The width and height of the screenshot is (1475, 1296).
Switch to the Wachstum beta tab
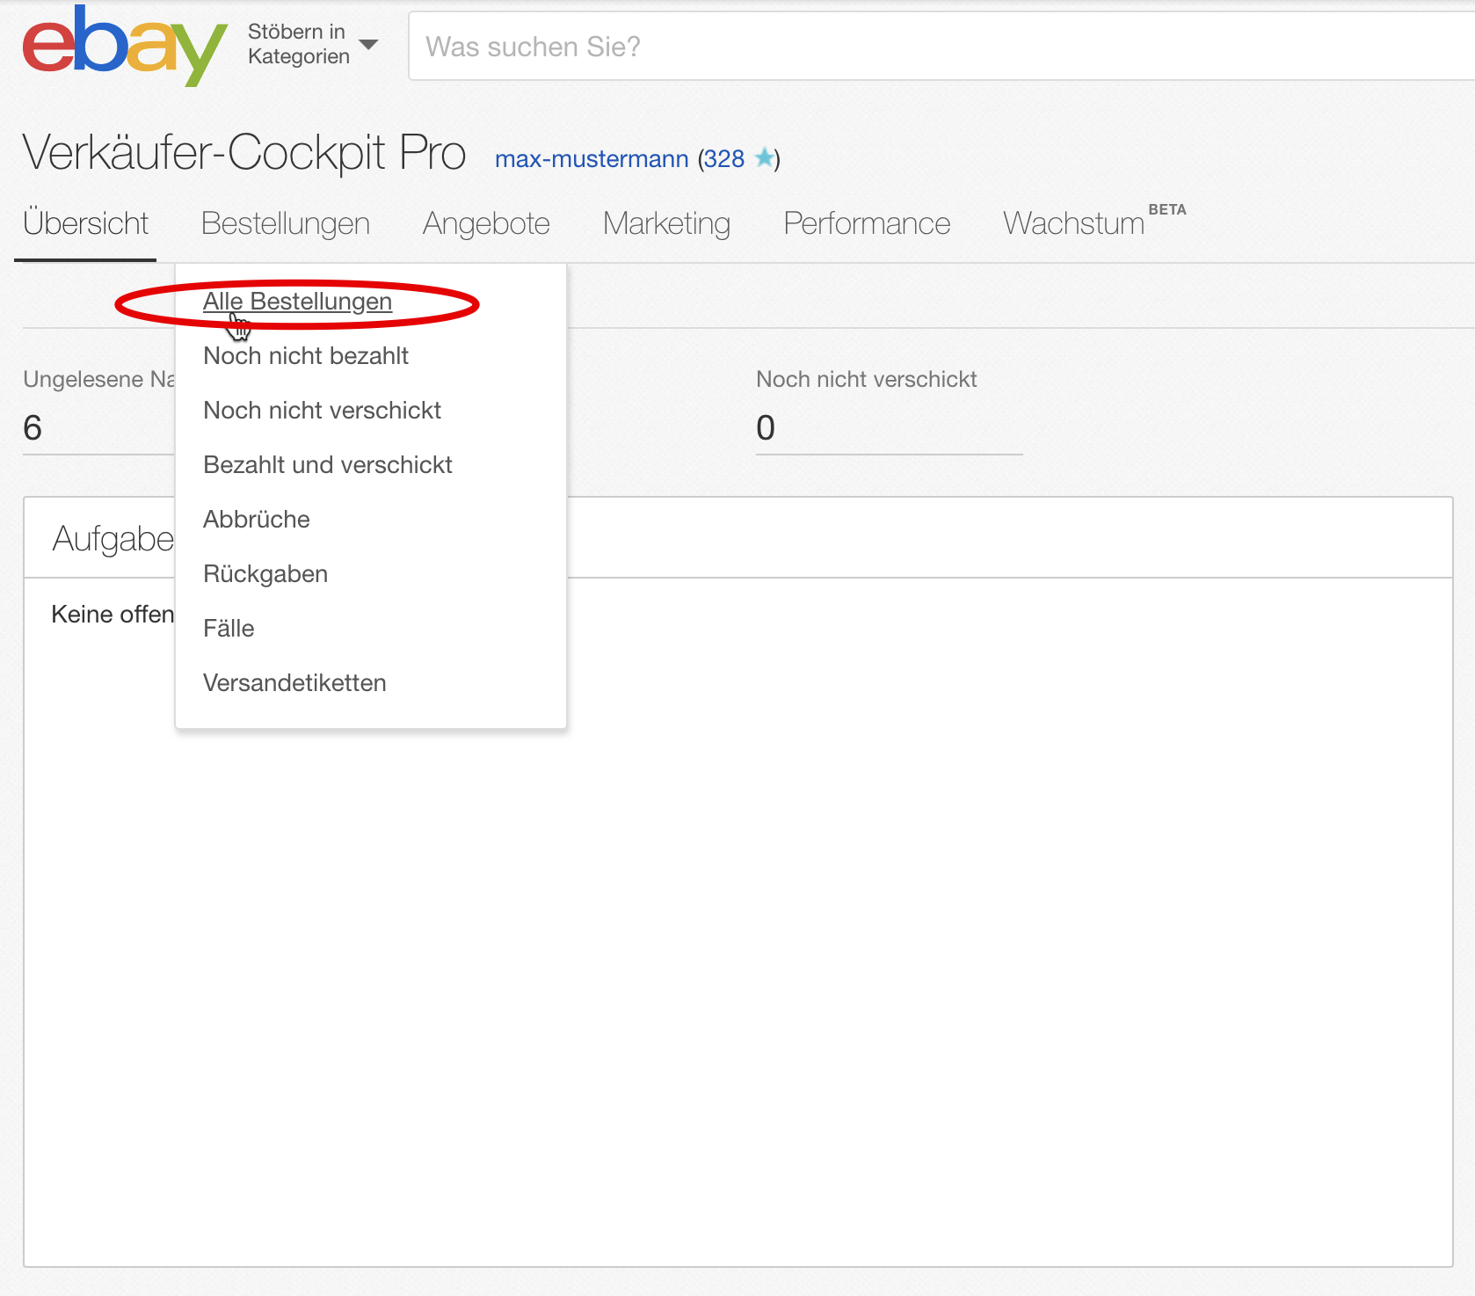[1074, 223]
